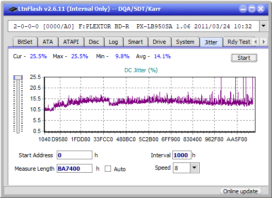Screen dimensions: 272x198
Task: Switch to the Log tab
Action: [113, 42]
